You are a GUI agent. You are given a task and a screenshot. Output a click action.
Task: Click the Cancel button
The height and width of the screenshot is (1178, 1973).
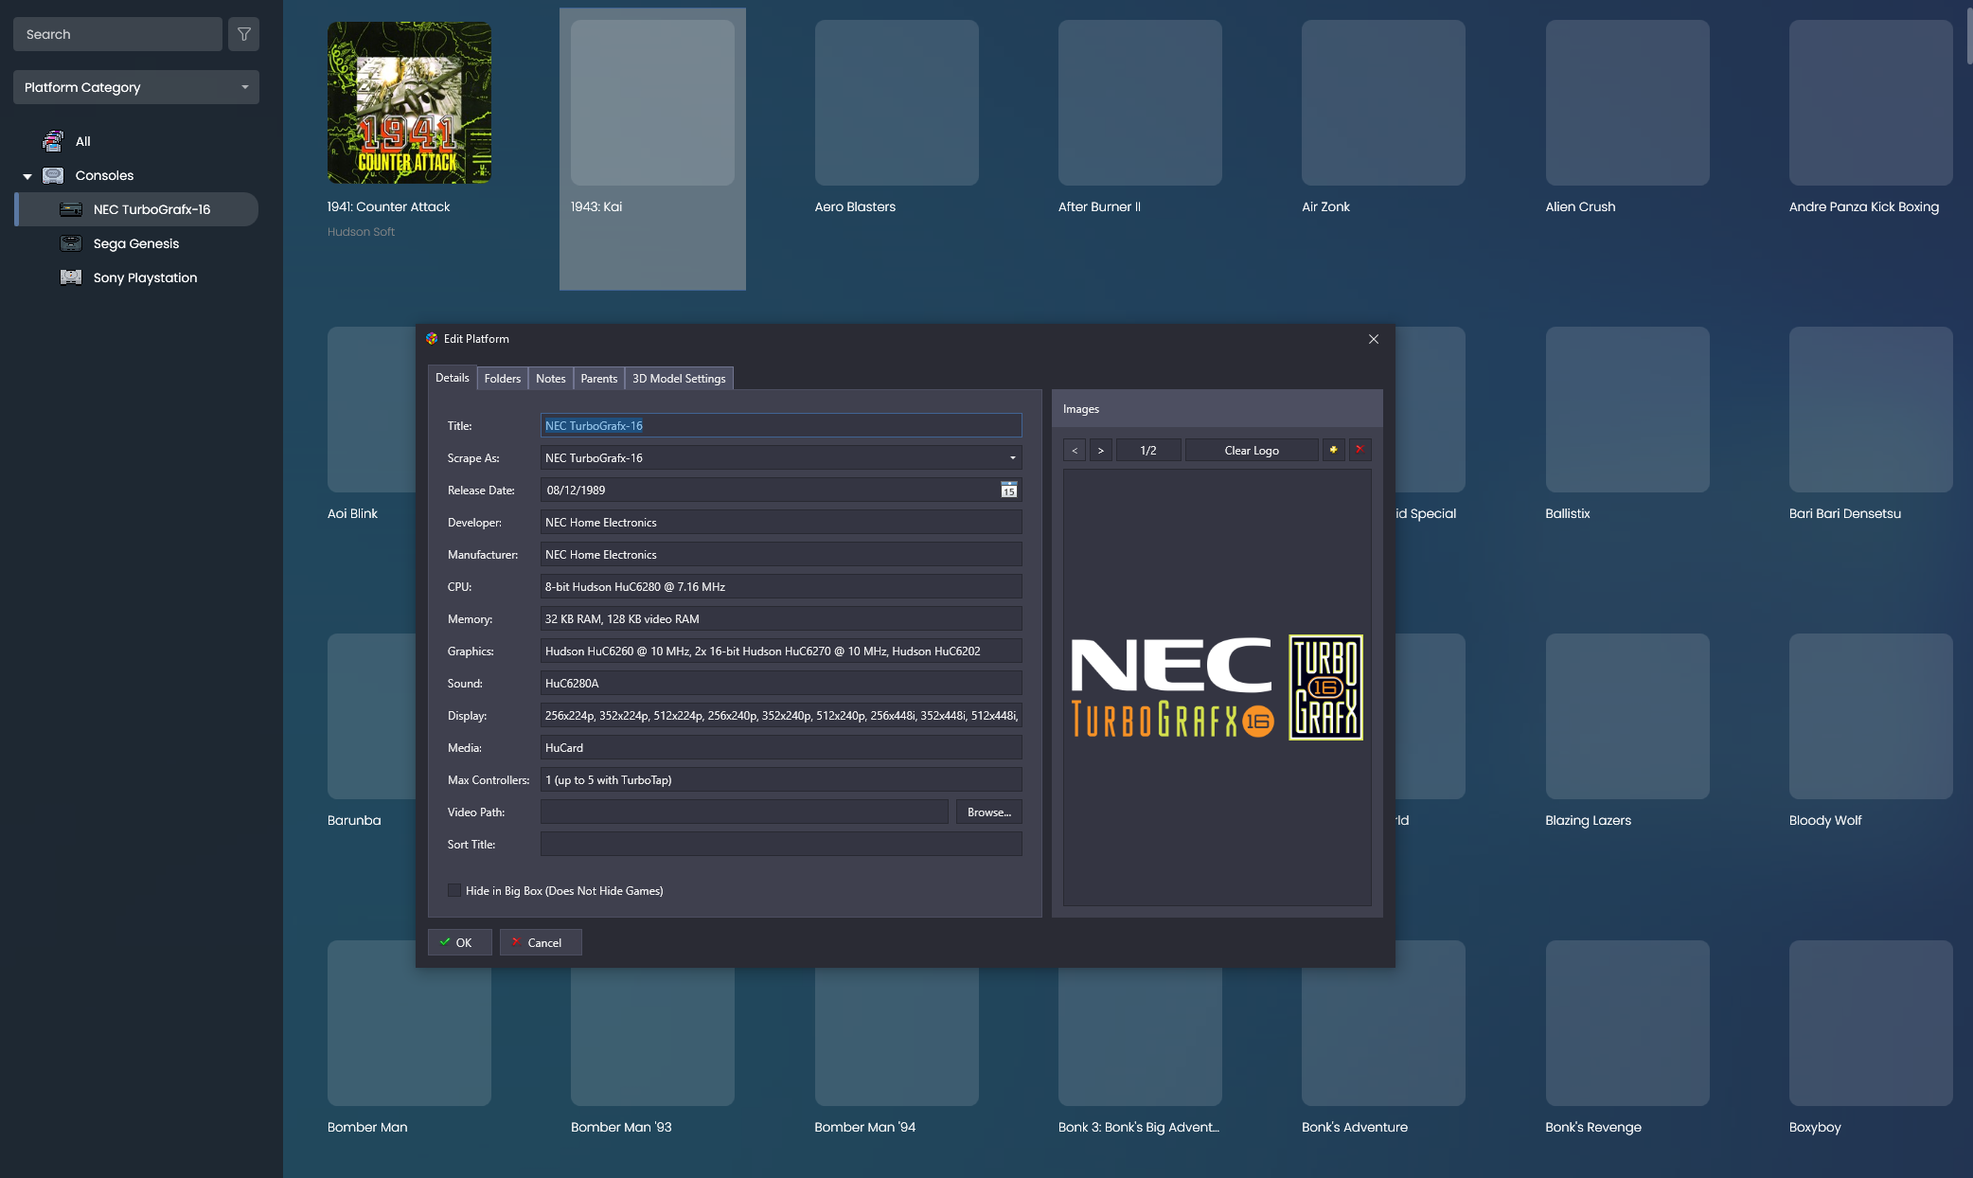[x=541, y=942]
